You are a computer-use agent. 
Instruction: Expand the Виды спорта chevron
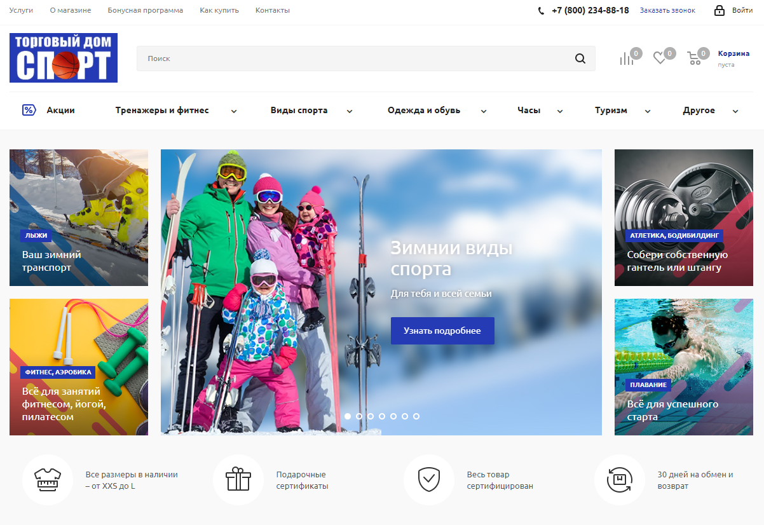(x=350, y=111)
